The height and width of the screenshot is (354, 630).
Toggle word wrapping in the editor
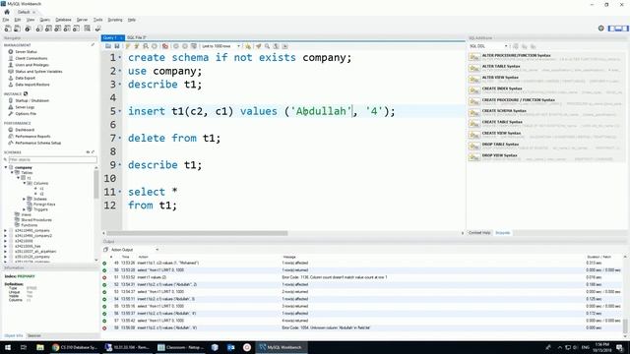[284, 46]
